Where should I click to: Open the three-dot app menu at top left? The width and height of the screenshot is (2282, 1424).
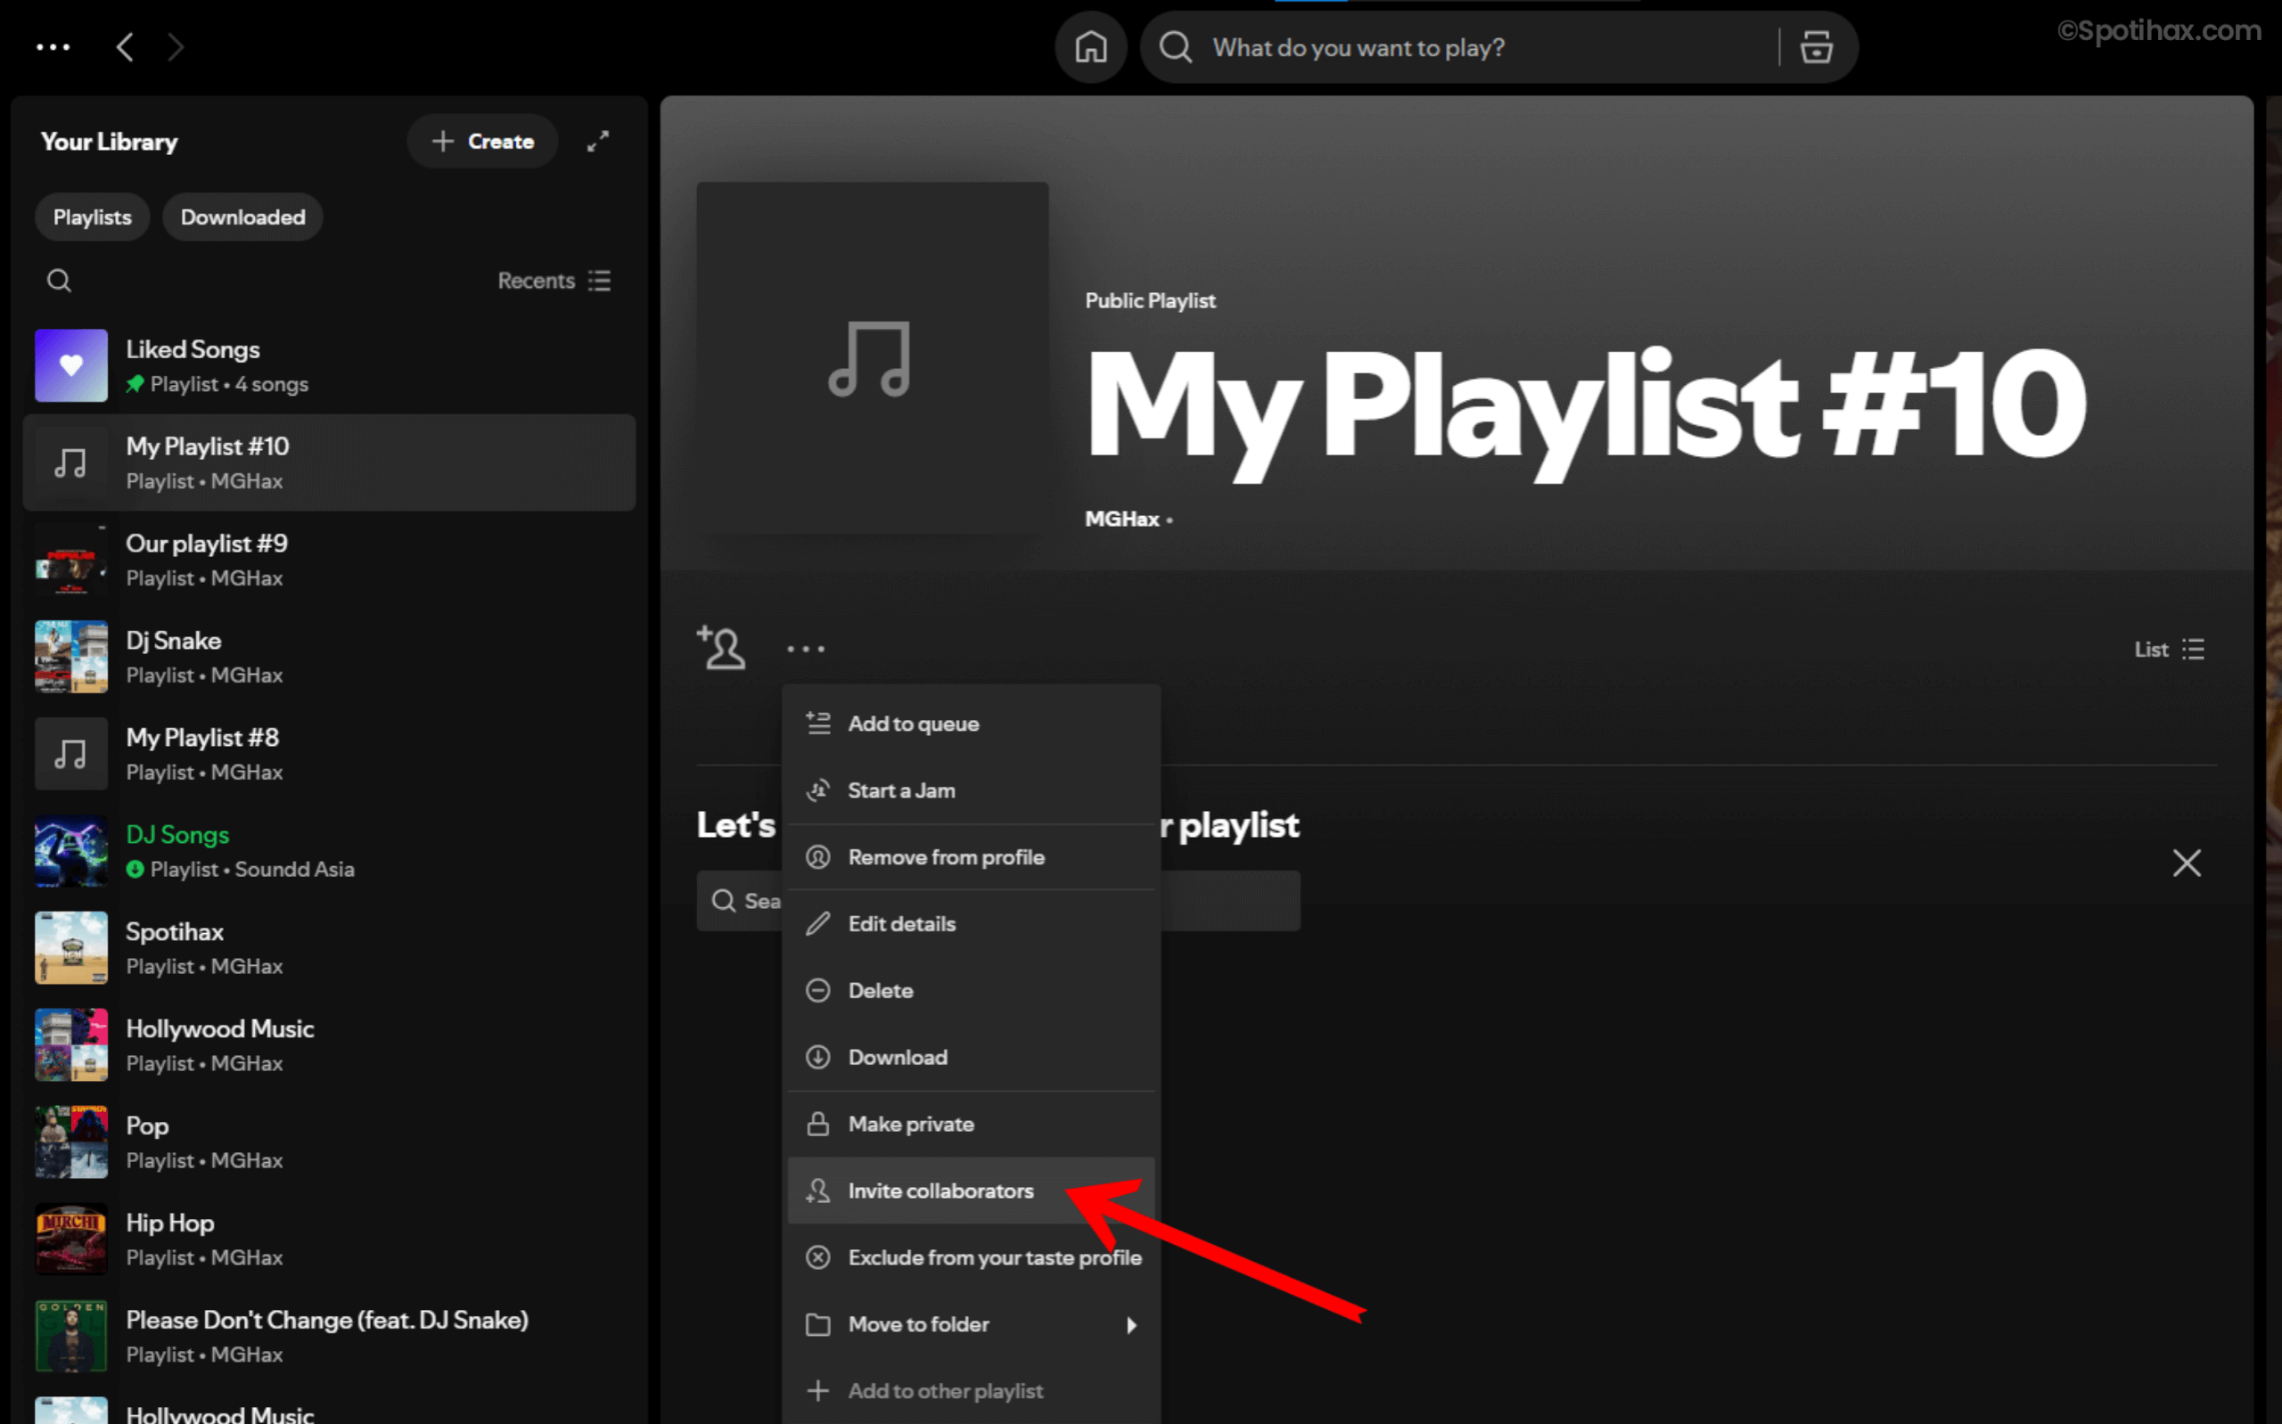pos(53,47)
